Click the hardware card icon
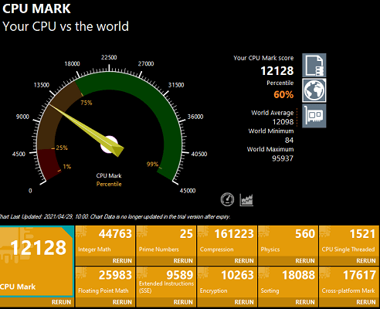 (314, 116)
